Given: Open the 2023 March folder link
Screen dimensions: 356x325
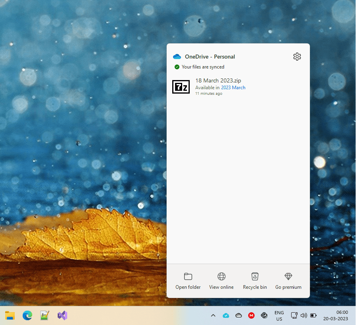Looking at the screenshot, I should point(233,88).
